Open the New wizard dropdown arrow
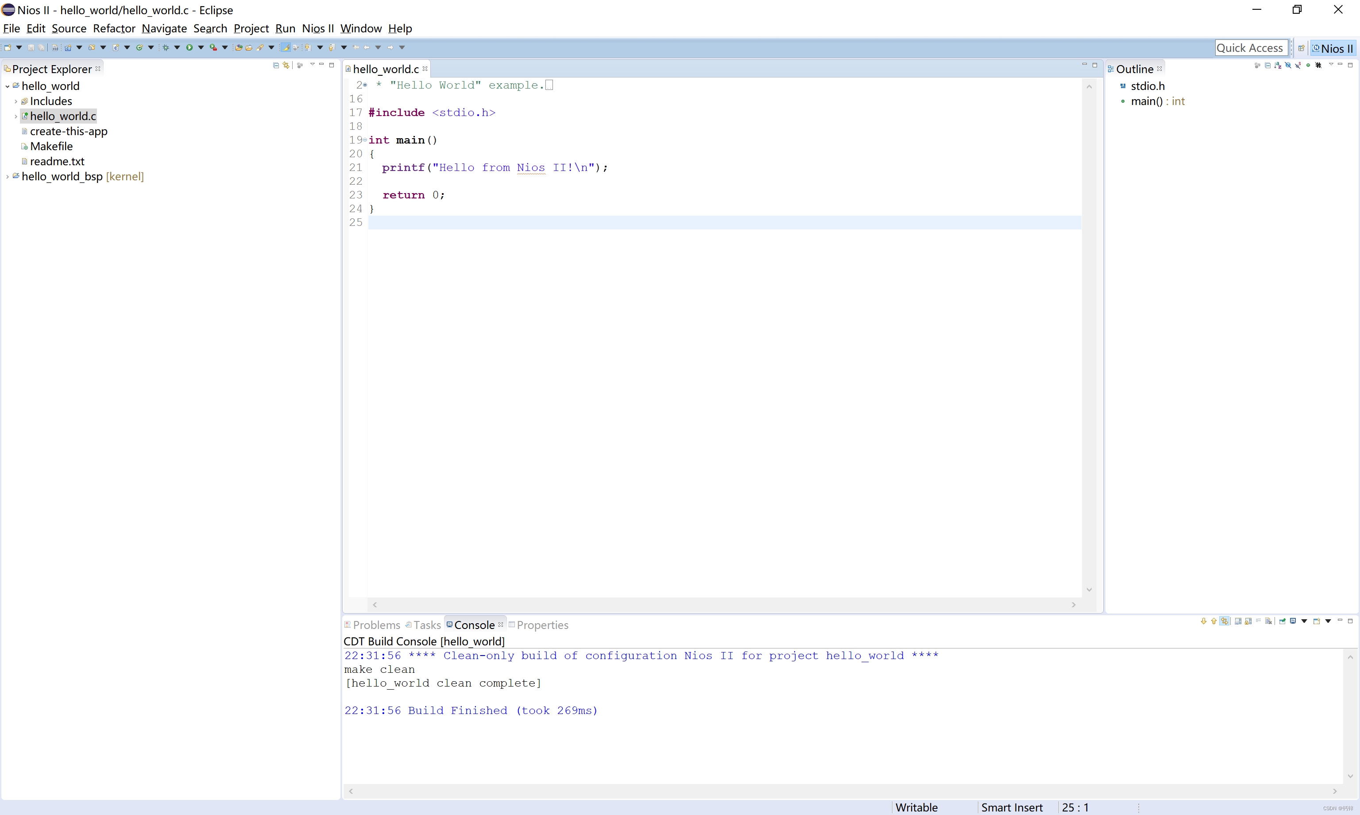The height and width of the screenshot is (815, 1360). (19, 48)
